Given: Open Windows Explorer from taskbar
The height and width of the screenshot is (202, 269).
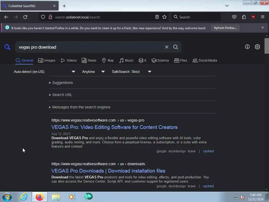Looking at the screenshot, I should [x=56, y=197].
